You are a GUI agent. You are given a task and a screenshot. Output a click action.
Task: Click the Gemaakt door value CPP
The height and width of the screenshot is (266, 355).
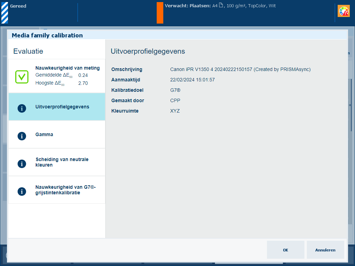(175, 101)
